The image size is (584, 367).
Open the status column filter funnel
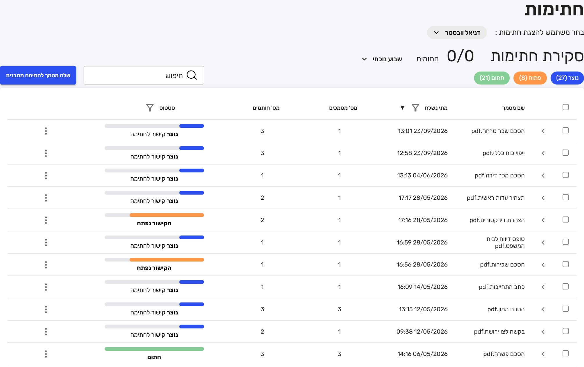(150, 108)
